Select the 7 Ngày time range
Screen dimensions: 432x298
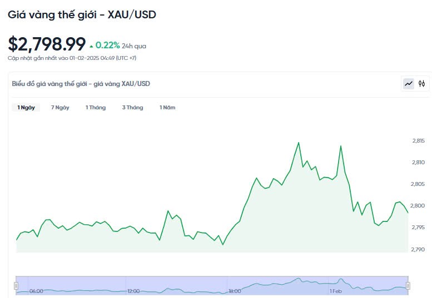(x=60, y=108)
